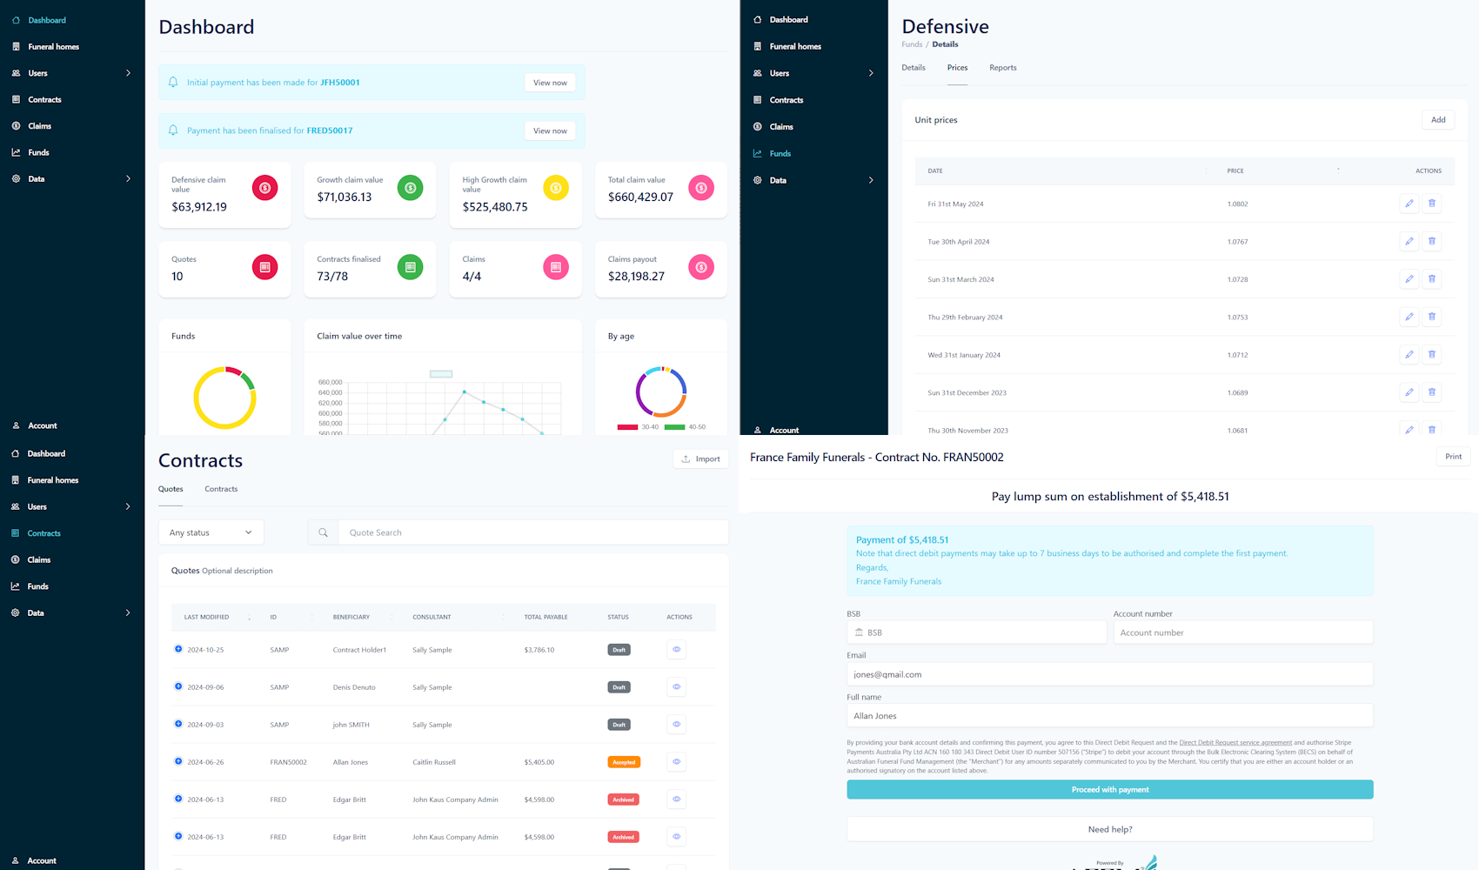Click the Quote Search field
Screen dimensions: 1479x870
pyautogui.click(x=532, y=532)
